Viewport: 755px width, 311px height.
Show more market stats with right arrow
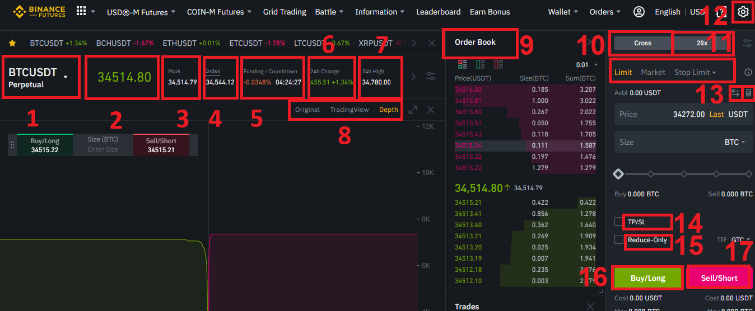point(414,77)
